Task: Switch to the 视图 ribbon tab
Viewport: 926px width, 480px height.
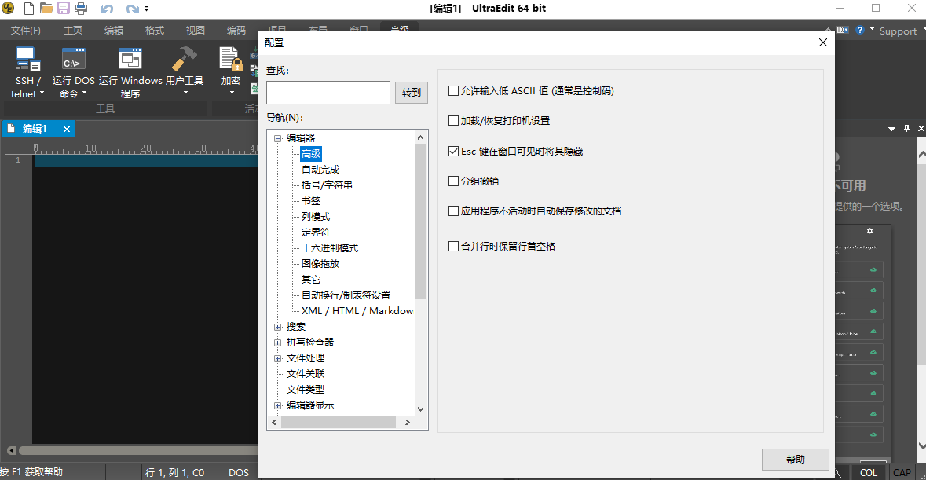Action: tap(195, 30)
